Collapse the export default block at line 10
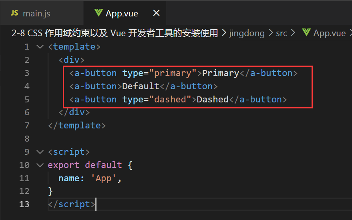 pyautogui.click(x=40, y=165)
